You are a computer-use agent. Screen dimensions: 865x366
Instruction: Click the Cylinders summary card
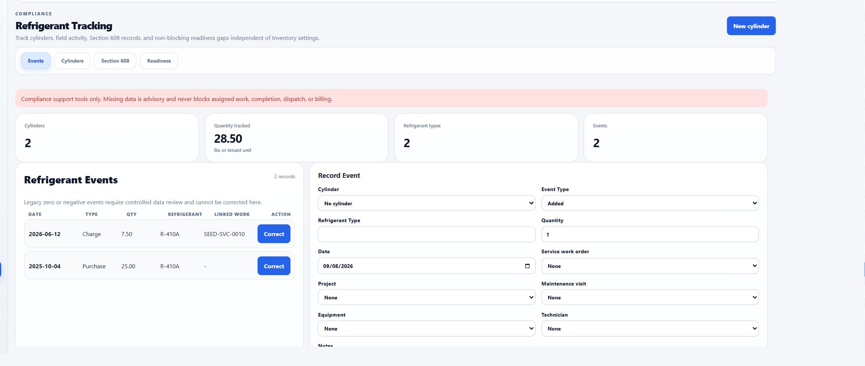pos(107,138)
